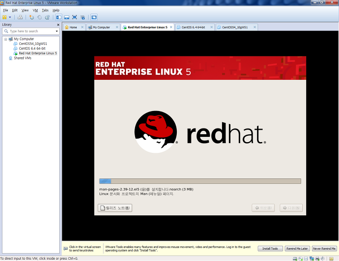
Task: Close the CentOS54_10gWS1 tab
Action: click(255, 27)
